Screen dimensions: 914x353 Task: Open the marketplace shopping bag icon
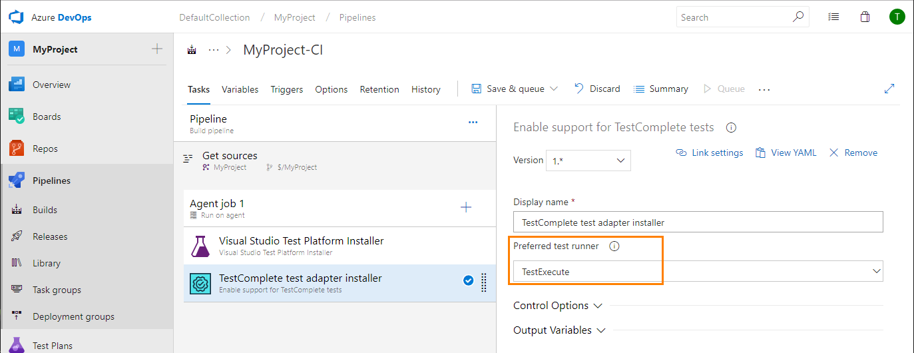coord(865,17)
